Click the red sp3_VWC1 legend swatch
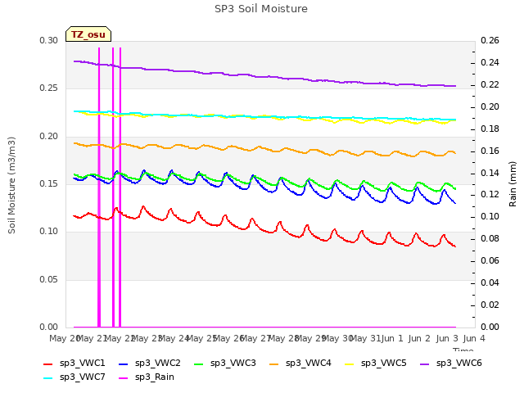This screenshot has width=524, height=393. coord(48,364)
